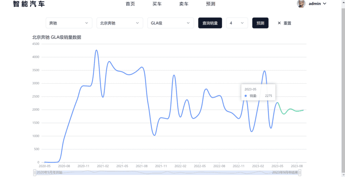Image resolution: width=345 pixels, height=177 pixels.
Task: Click the 4500 y-axis label
Action: (36, 44)
